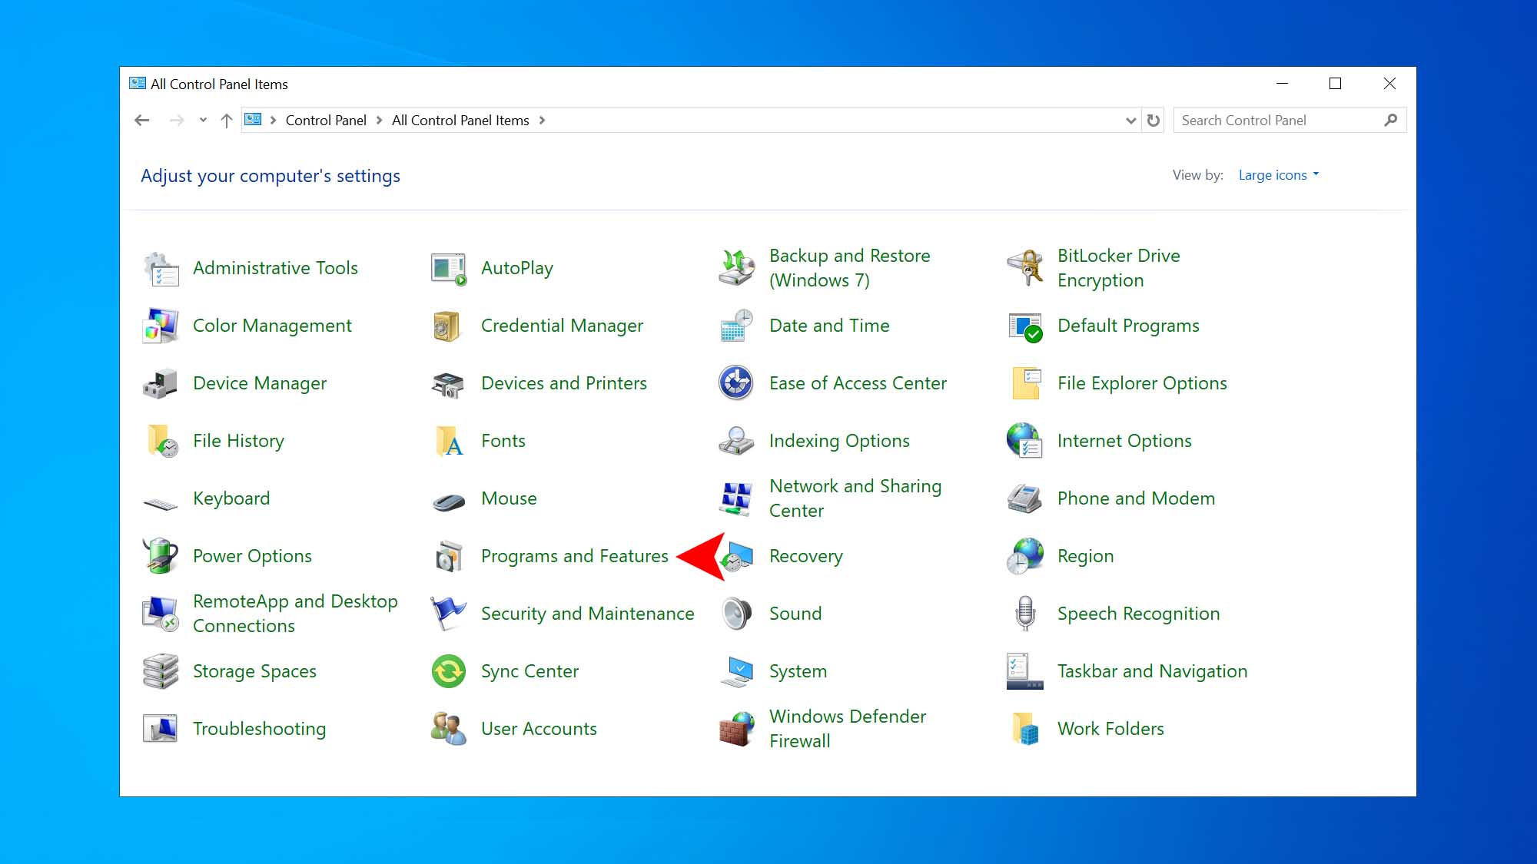Viewport: 1537px width, 864px height.
Task: Open the Work Folders link
Action: coord(1110,729)
